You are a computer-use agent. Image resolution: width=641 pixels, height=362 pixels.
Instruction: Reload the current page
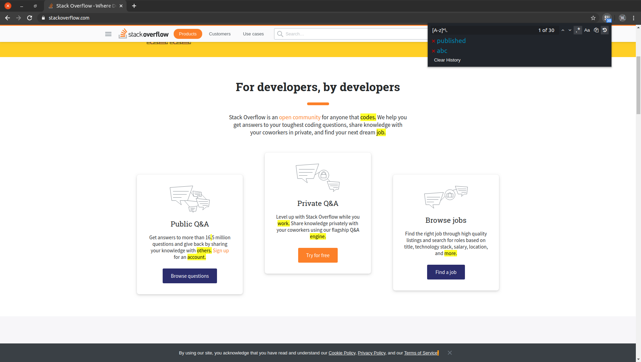[x=30, y=18]
